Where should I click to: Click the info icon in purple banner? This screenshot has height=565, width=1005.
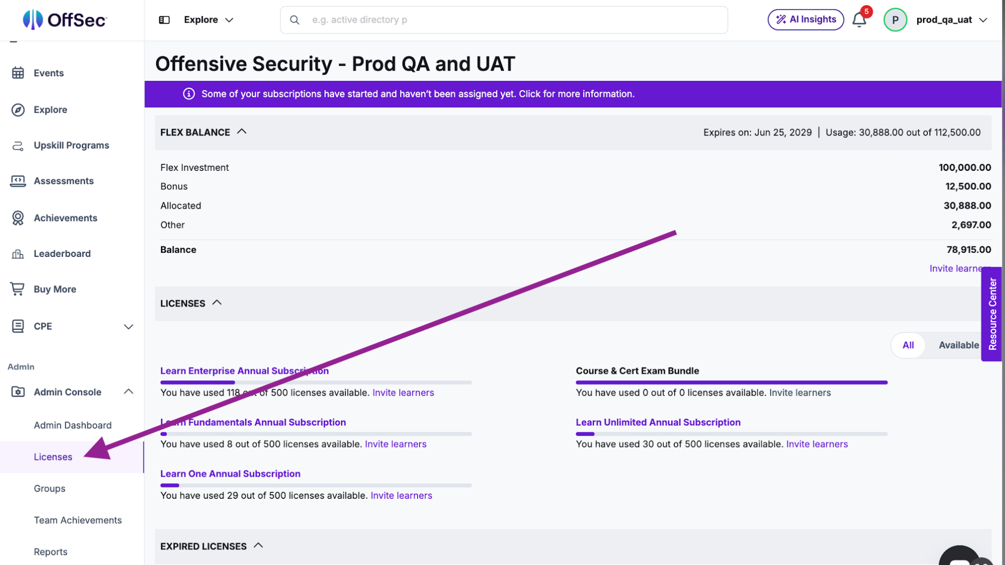click(x=189, y=94)
